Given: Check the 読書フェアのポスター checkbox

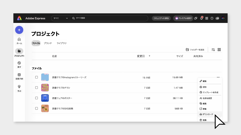Looking at the screenshot, I should click(36, 98).
